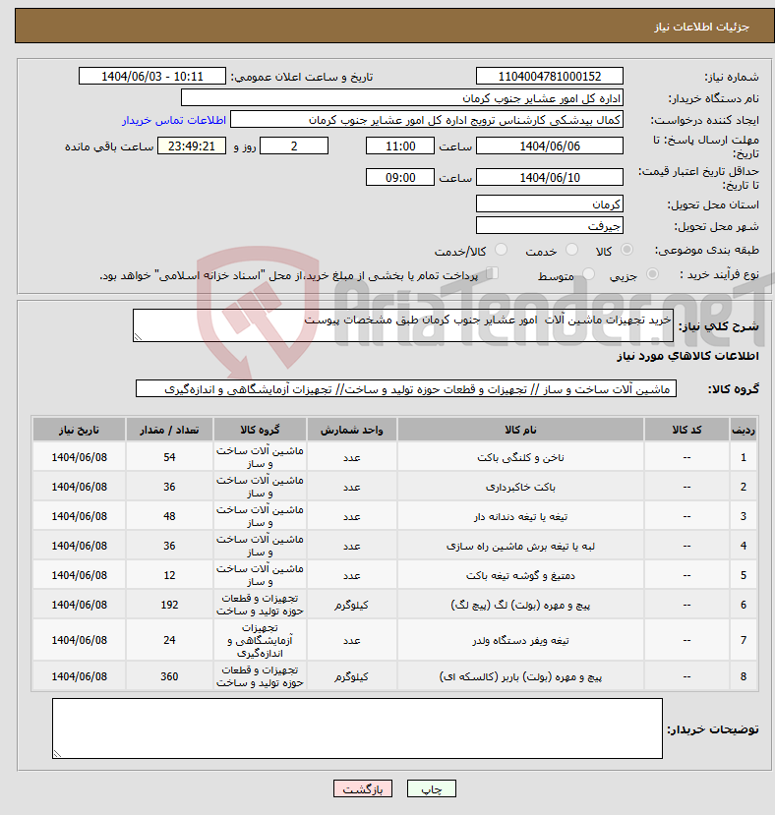Click the delivery province field کرمان
Screen dimensions: 775x815
click(549, 204)
